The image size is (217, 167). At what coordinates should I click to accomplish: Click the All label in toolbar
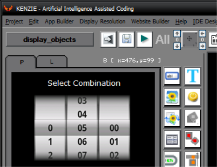[163, 39]
